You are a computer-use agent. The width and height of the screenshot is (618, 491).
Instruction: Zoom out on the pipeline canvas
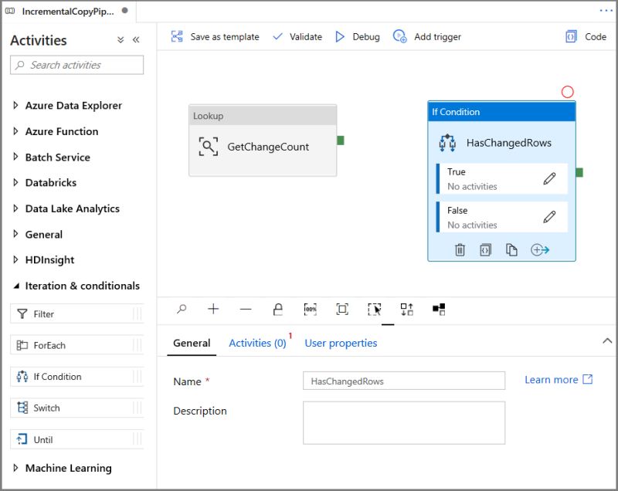[x=246, y=309]
